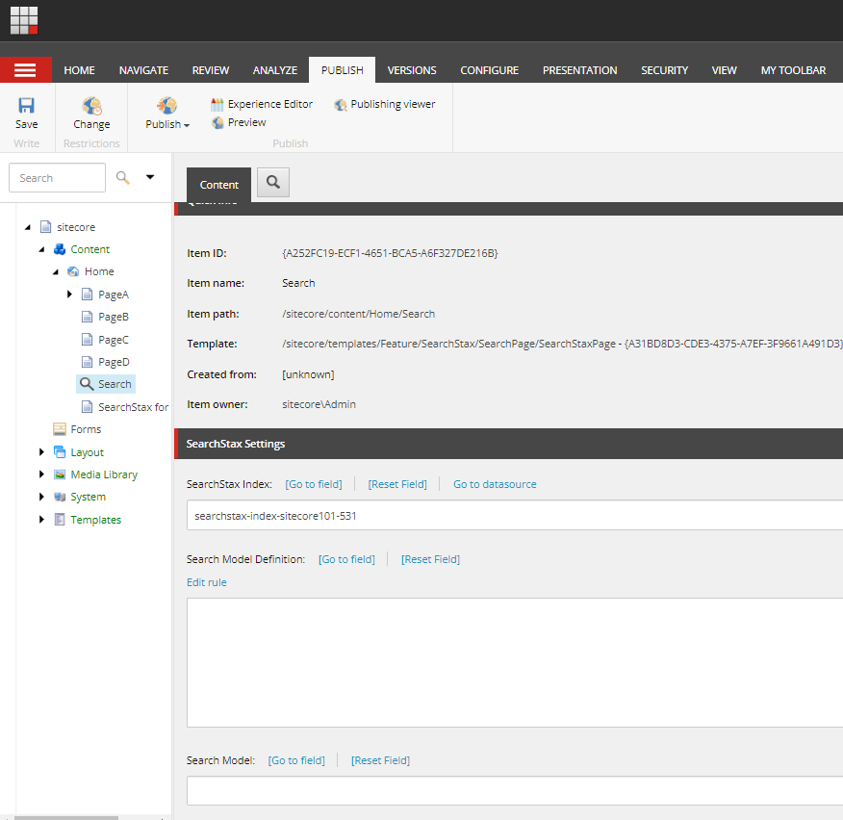Image resolution: width=843 pixels, height=820 pixels.
Task: Click the magnifier search tab beside Content
Action: coord(273,182)
